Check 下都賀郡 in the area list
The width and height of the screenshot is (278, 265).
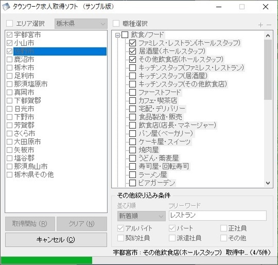(x=9, y=100)
